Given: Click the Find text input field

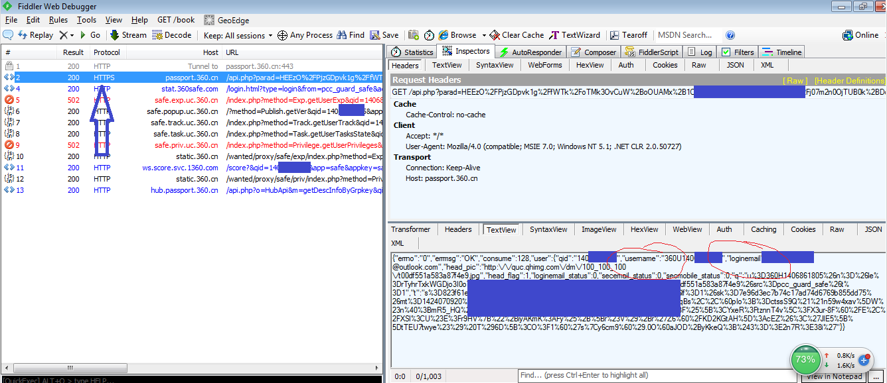Looking at the screenshot, I should tap(657, 376).
